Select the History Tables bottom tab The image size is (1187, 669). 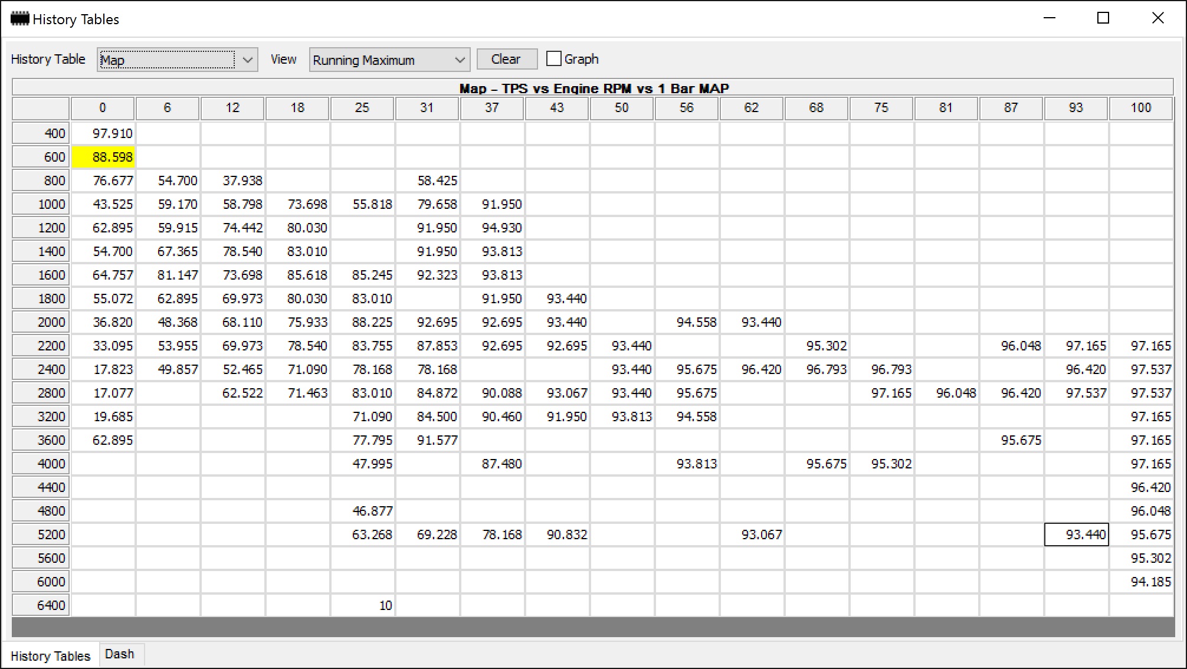(x=51, y=656)
